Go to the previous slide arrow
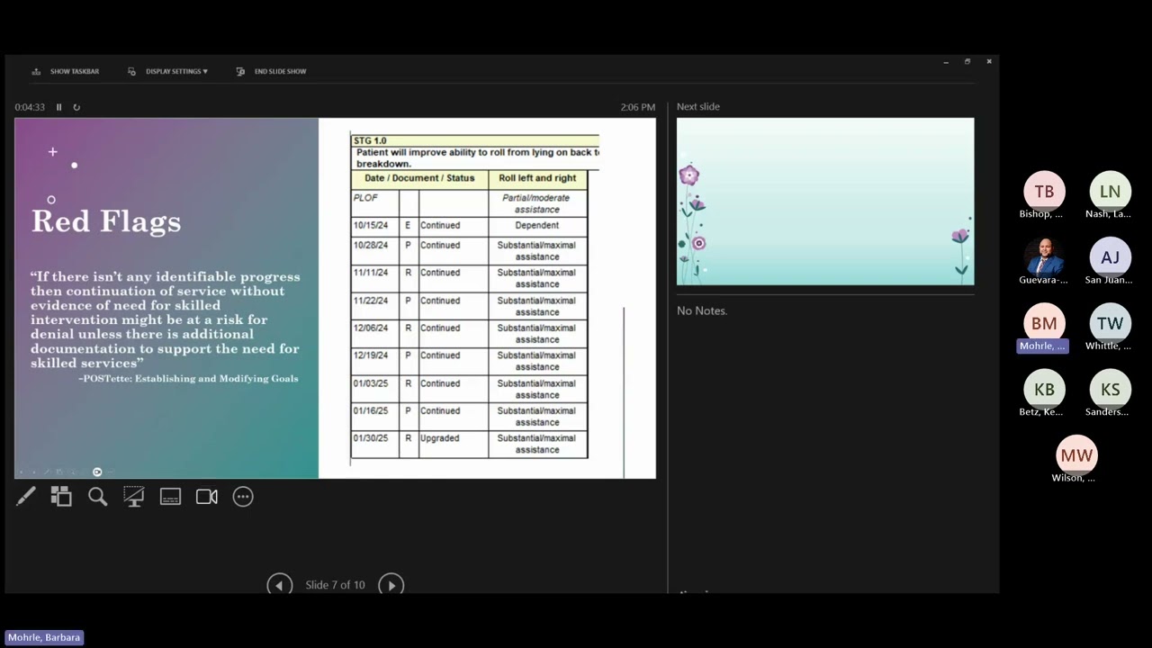Screen dimensions: 1152x648 point(279,585)
